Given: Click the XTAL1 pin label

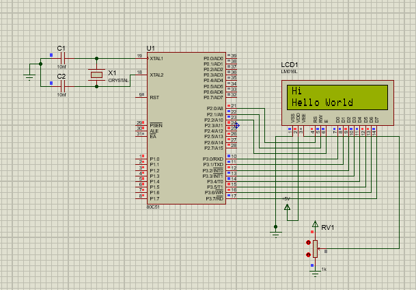Looking at the screenshot, I should pyautogui.click(x=156, y=59).
